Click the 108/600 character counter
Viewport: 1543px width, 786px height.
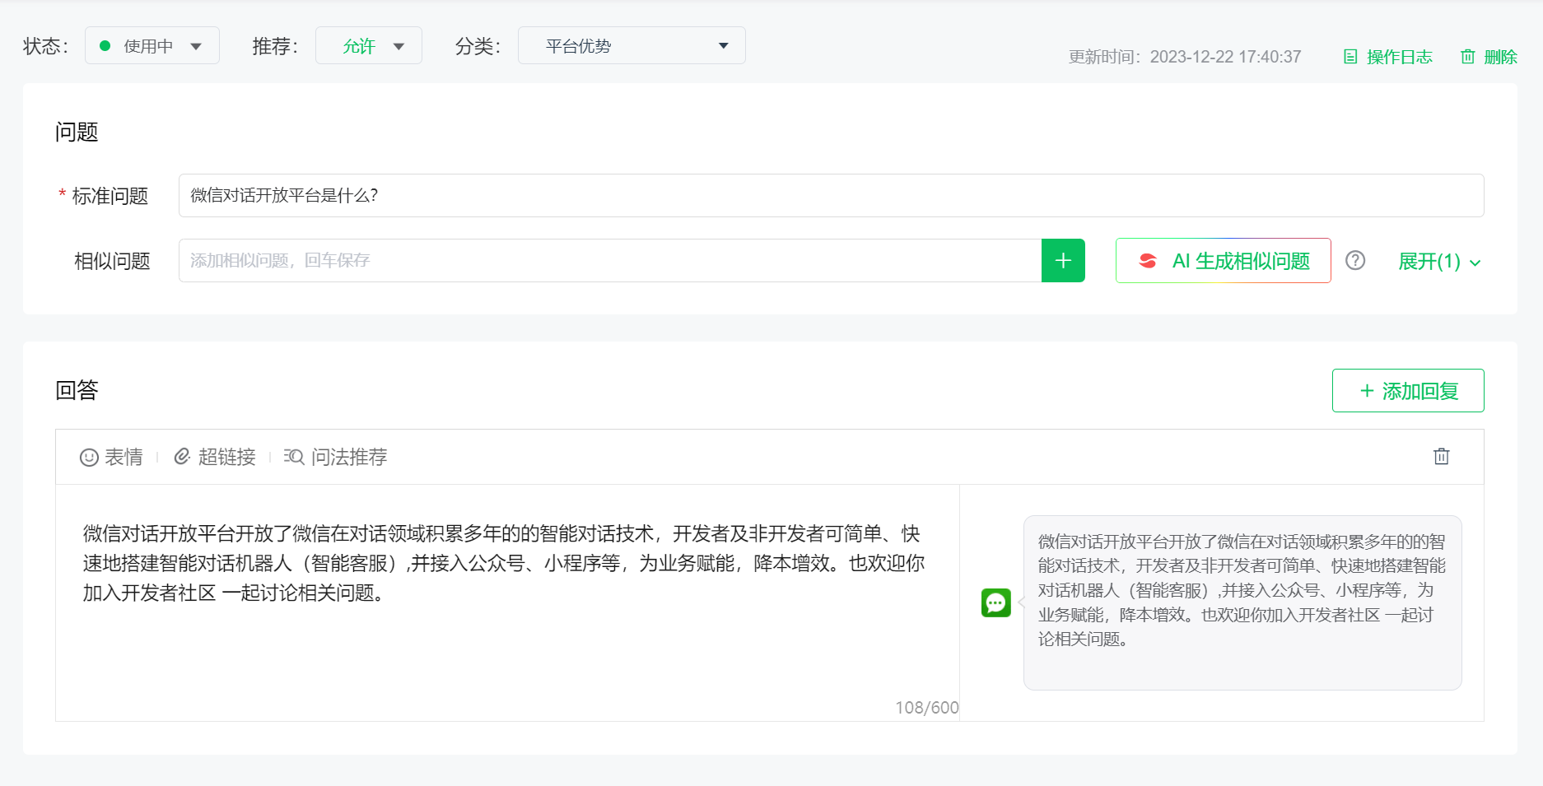tap(926, 708)
